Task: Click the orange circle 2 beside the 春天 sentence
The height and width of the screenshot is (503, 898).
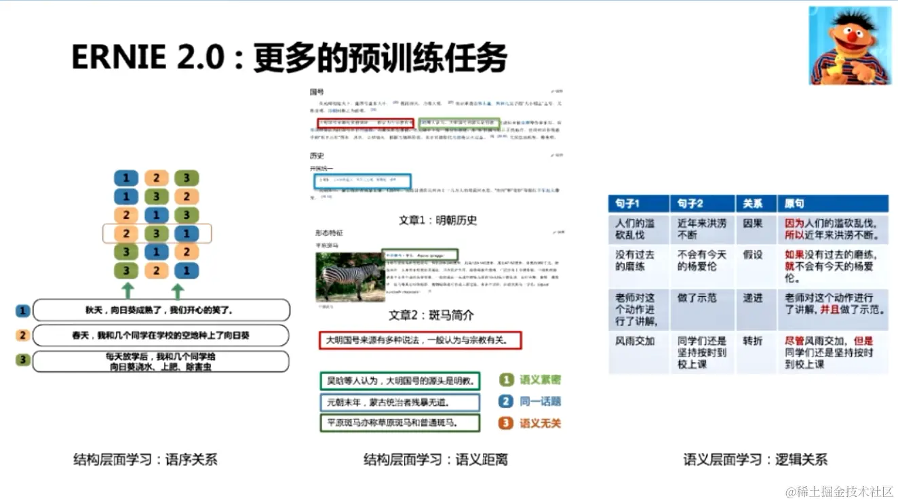Action: click(22, 335)
